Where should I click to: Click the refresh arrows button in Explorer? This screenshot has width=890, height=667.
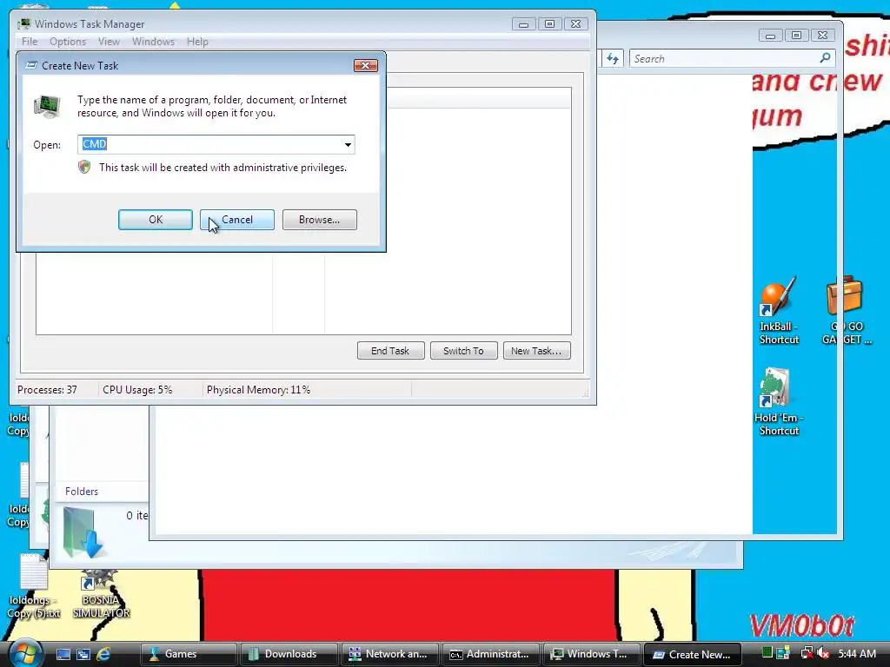click(613, 58)
